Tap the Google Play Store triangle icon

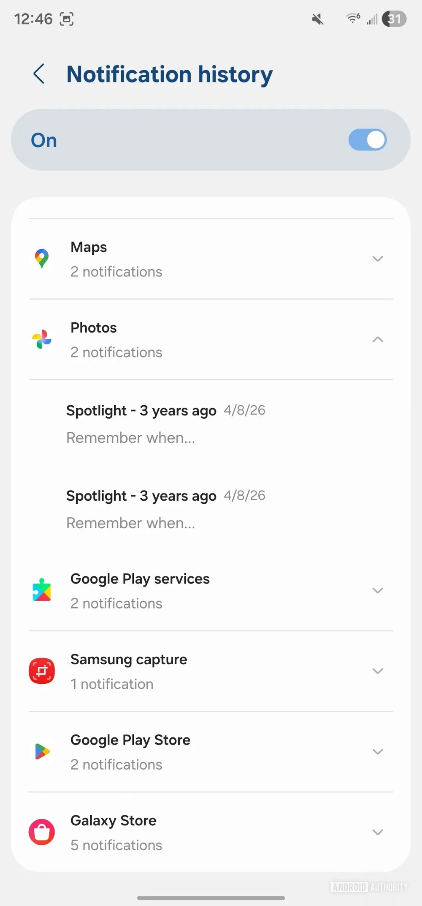pyautogui.click(x=41, y=751)
